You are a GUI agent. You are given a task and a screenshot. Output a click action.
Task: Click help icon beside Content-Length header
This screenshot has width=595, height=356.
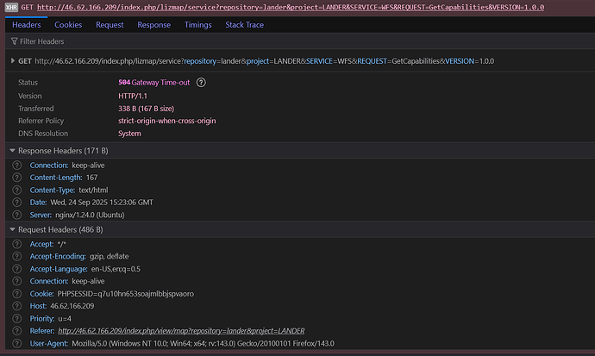17,178
